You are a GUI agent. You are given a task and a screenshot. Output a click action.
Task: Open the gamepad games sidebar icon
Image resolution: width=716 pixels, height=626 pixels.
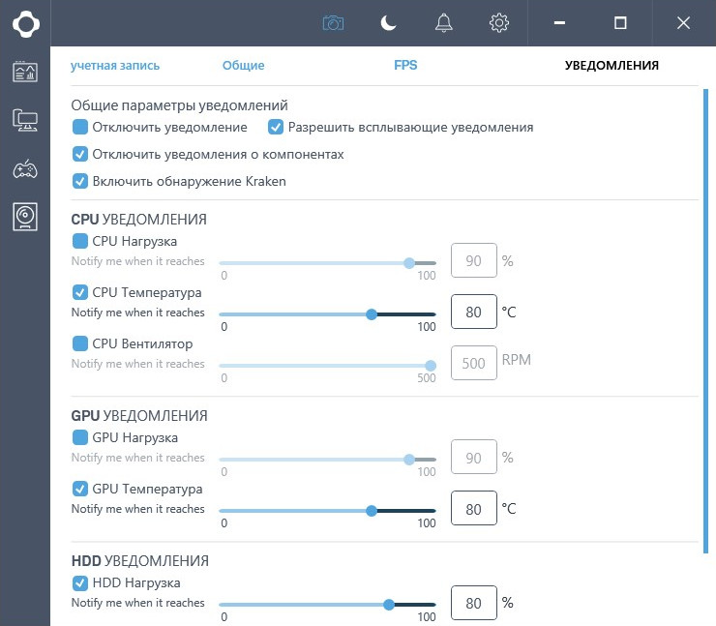(x=25, y=169)
